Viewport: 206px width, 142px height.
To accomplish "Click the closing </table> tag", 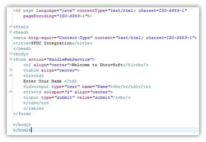I will pos(34,108).
